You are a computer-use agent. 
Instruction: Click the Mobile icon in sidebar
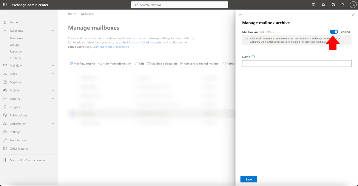pyautogui.click(x=5, y=90)
